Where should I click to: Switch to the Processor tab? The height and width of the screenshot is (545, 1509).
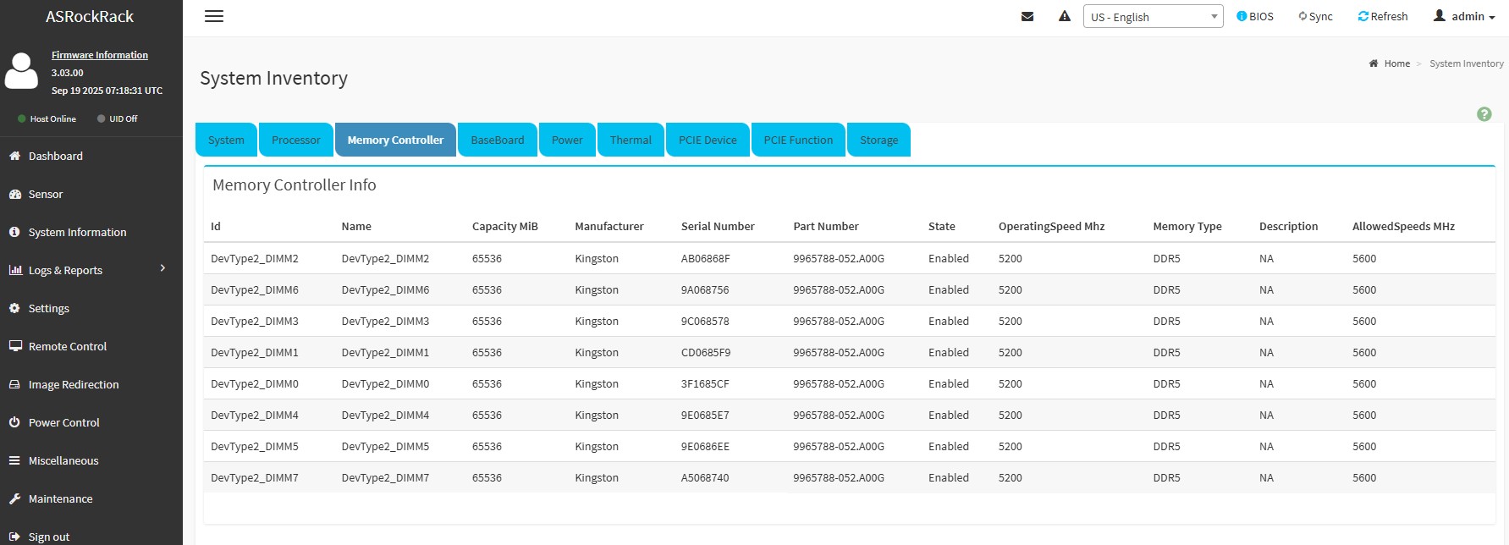click(295, 140)
